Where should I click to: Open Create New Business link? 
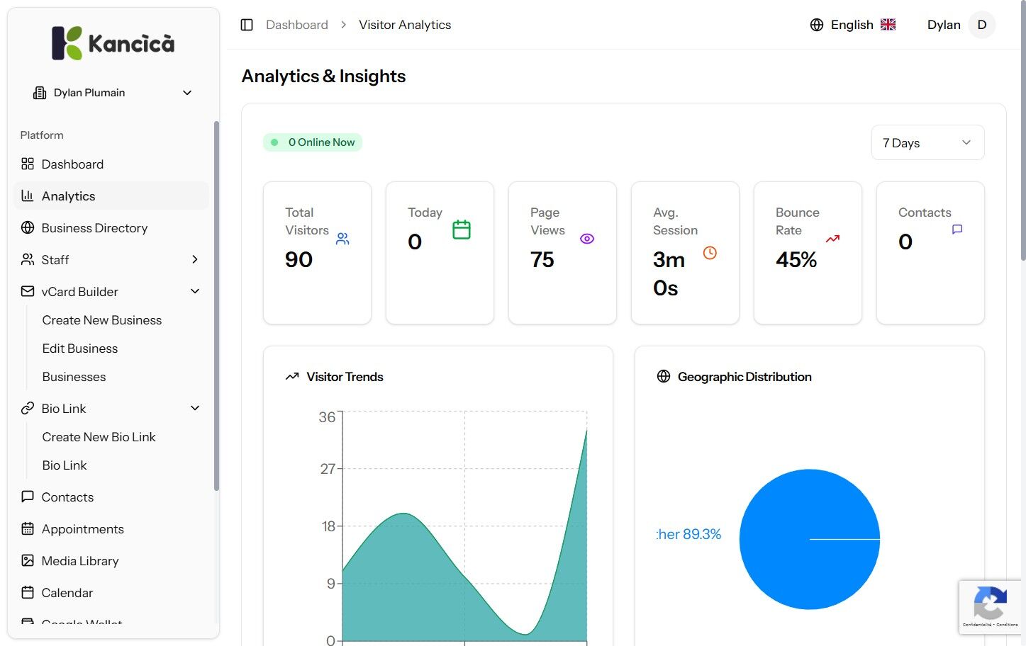tap(102, 320)
